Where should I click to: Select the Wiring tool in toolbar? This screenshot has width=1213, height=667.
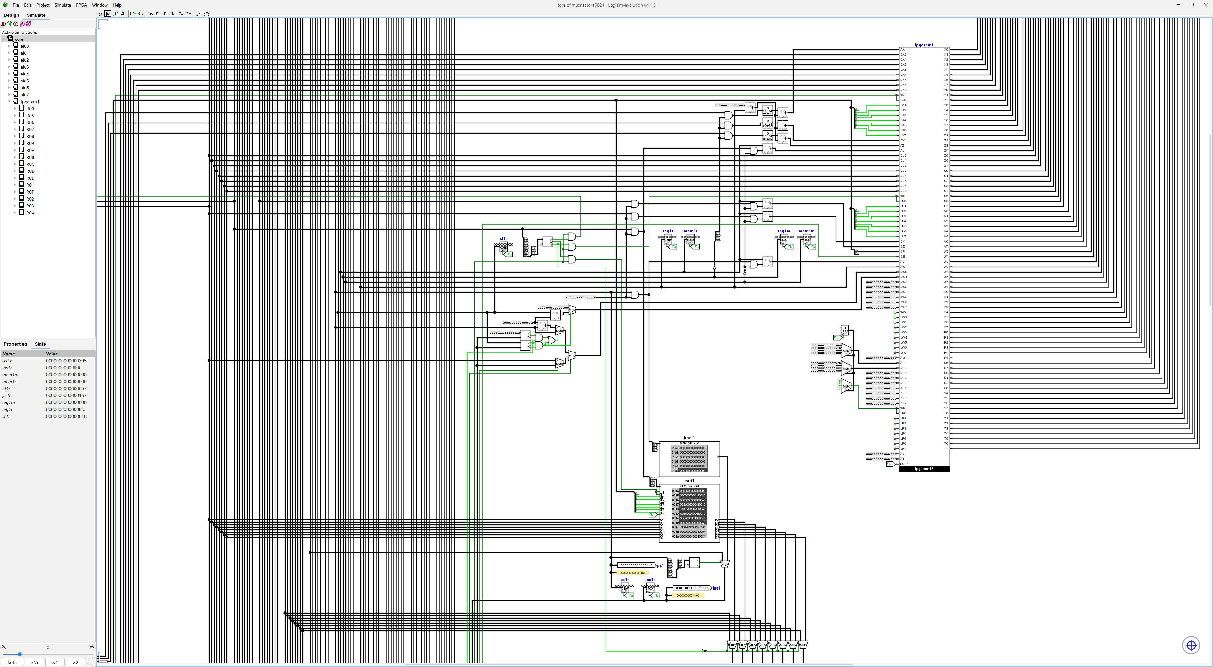[x=115, y=14]
